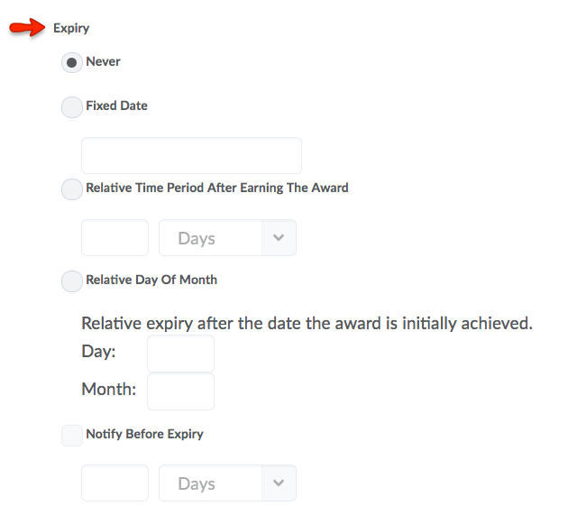Click the "Month:" field label

click(108, 390)
